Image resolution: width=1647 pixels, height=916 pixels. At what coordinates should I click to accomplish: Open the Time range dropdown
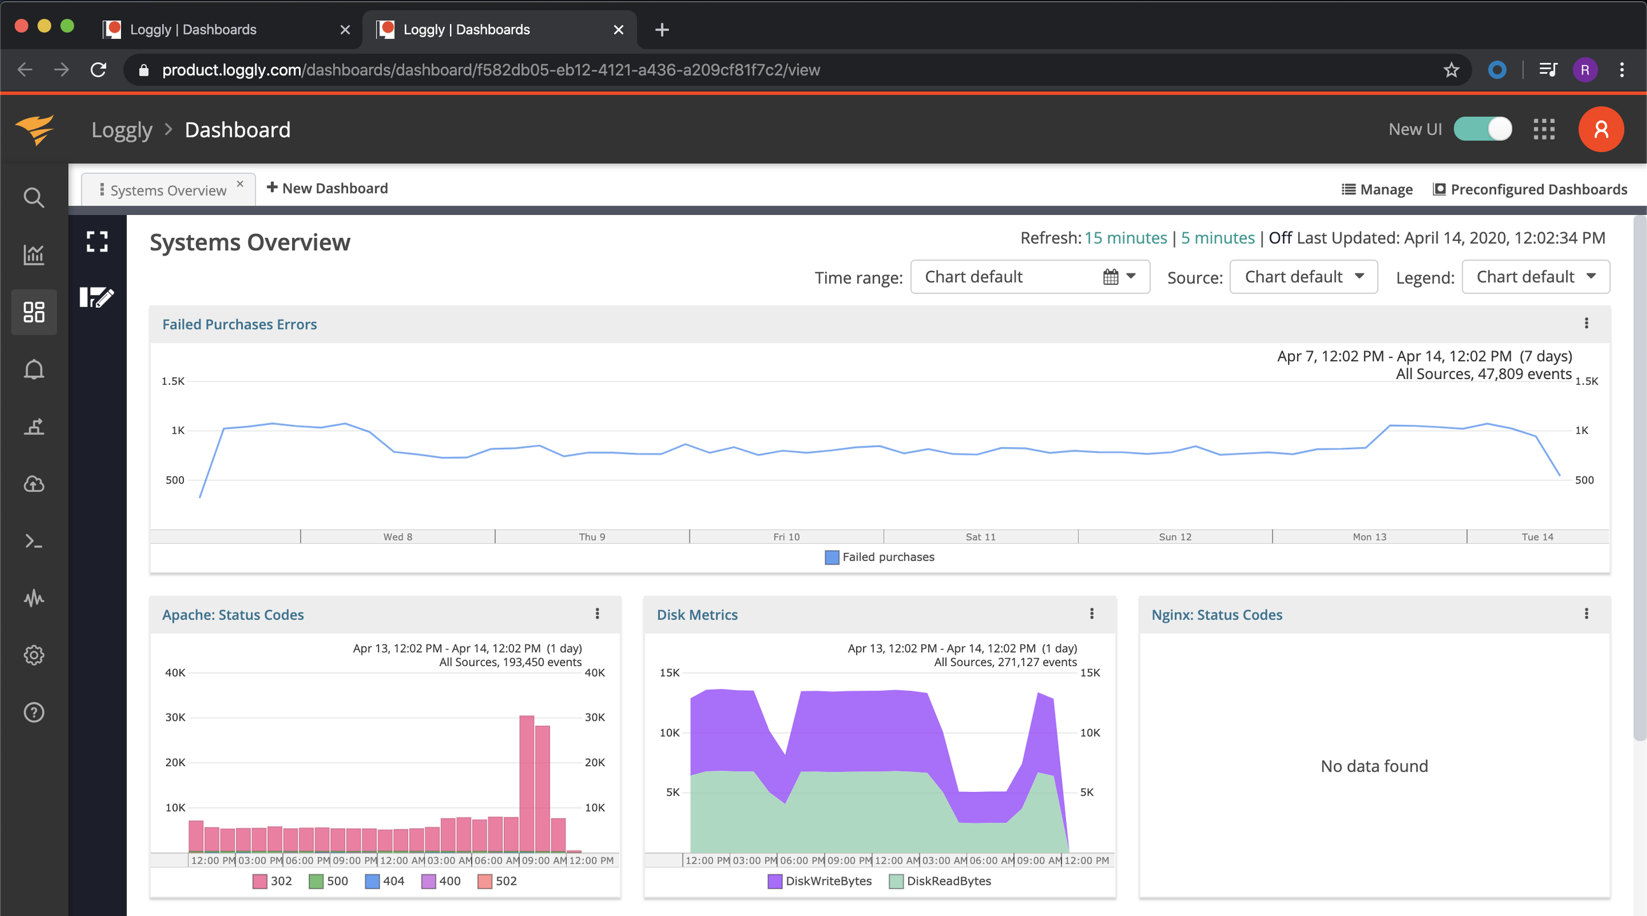coord(1030,277)
